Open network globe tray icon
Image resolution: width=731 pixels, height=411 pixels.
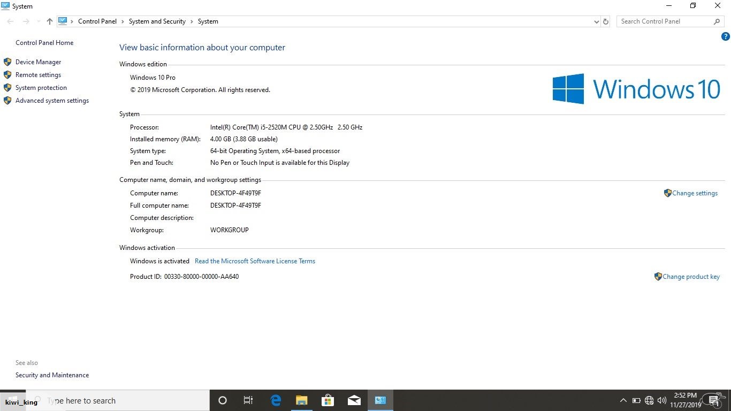point(649,400)
